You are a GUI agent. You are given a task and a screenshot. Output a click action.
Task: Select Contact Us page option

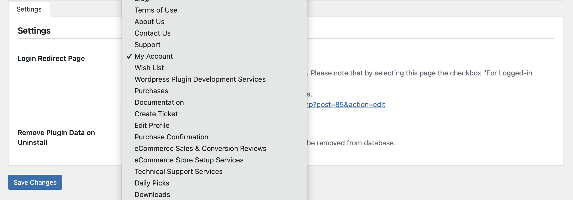pyautogui.click(x=214, y=33)
